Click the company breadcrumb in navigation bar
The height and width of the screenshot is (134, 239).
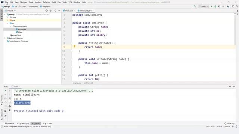coord(32,7)
